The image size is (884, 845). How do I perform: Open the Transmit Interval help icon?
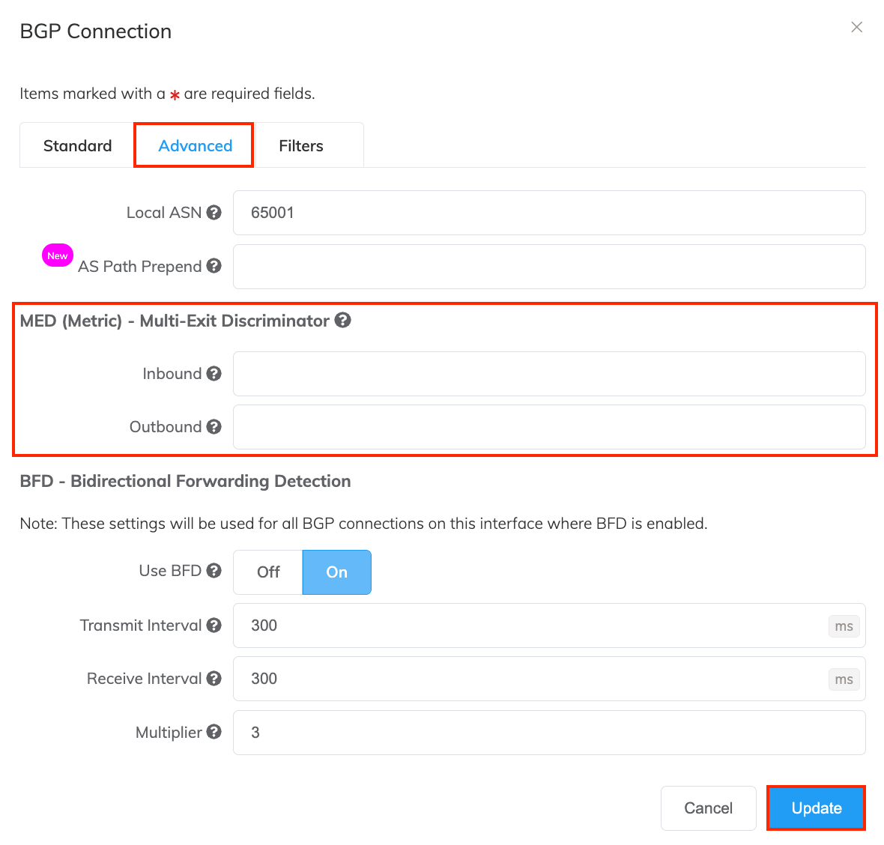click(x=214, y=626)
